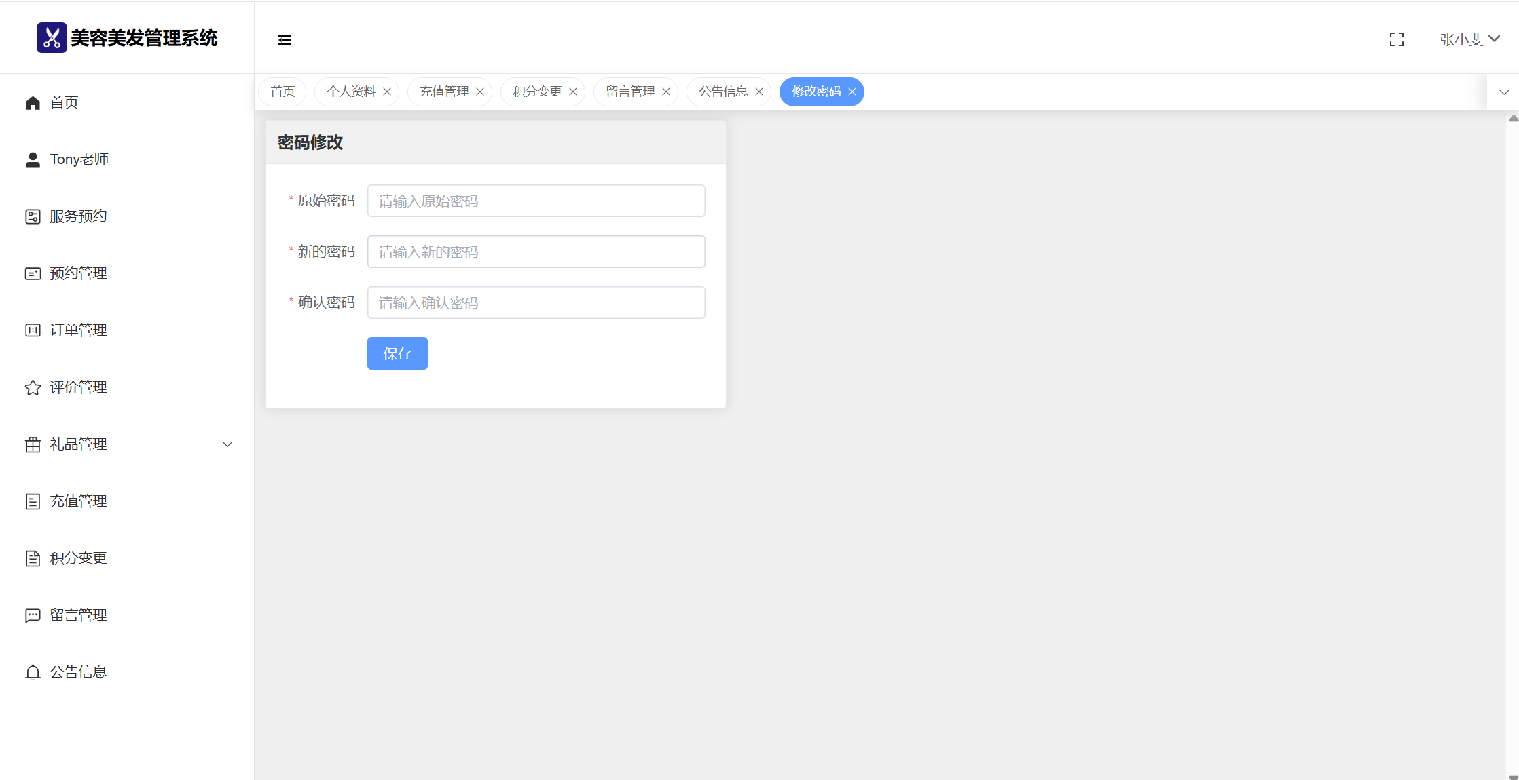Screen dimensions: 1519x780
Task: Toggle the sidebar collapse hamburger icon
Action: [285, 40]
